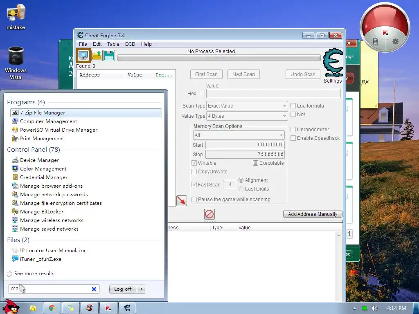
Task: Click Kaspersky gadget report document icon
Action: click(x=376, y=41)
